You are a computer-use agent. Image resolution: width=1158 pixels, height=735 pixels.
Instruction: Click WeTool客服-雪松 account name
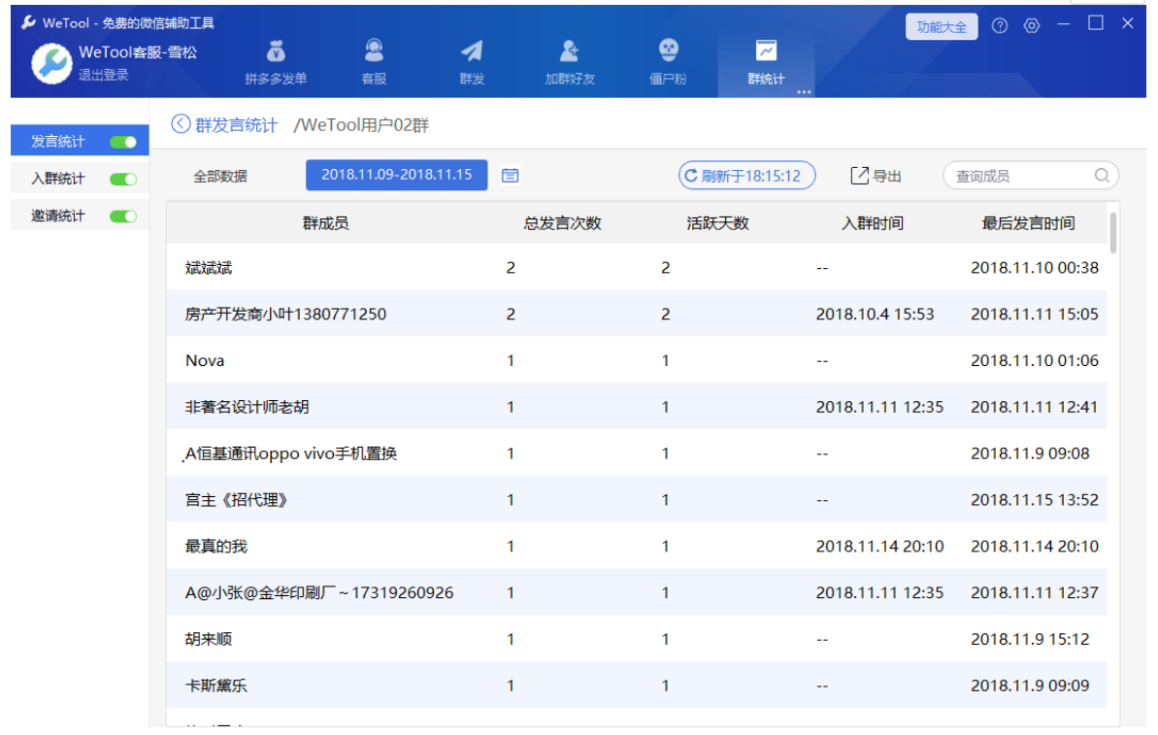138,52
